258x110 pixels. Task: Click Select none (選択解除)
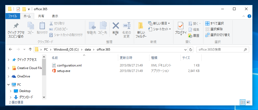click(x=214, y=29)
